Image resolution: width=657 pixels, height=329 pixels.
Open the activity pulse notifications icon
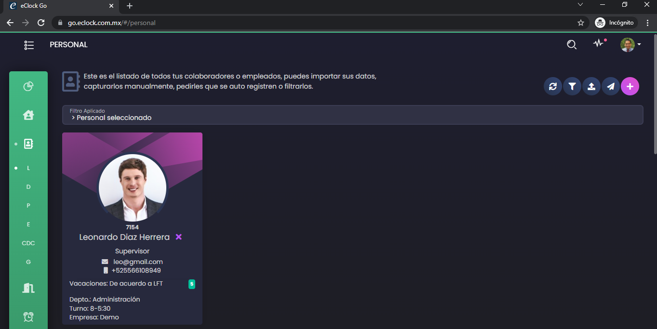click(x=599, y=43)
